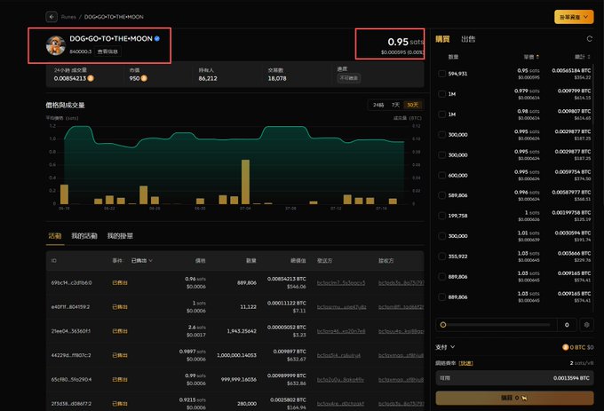Click the trade count 18,078
604x411 pixels.
(277, 78)
